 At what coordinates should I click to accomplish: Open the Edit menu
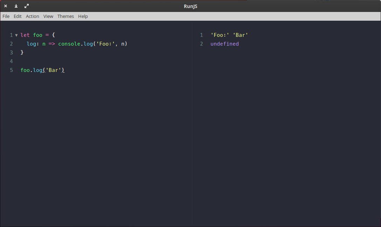(18, 16)
